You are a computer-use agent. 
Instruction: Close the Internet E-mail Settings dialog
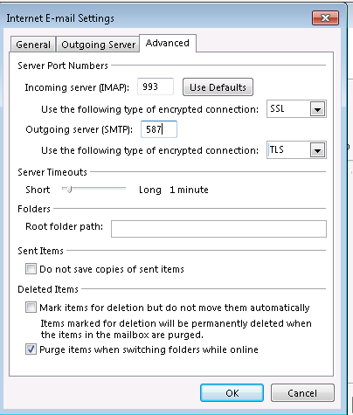point(325,18)
